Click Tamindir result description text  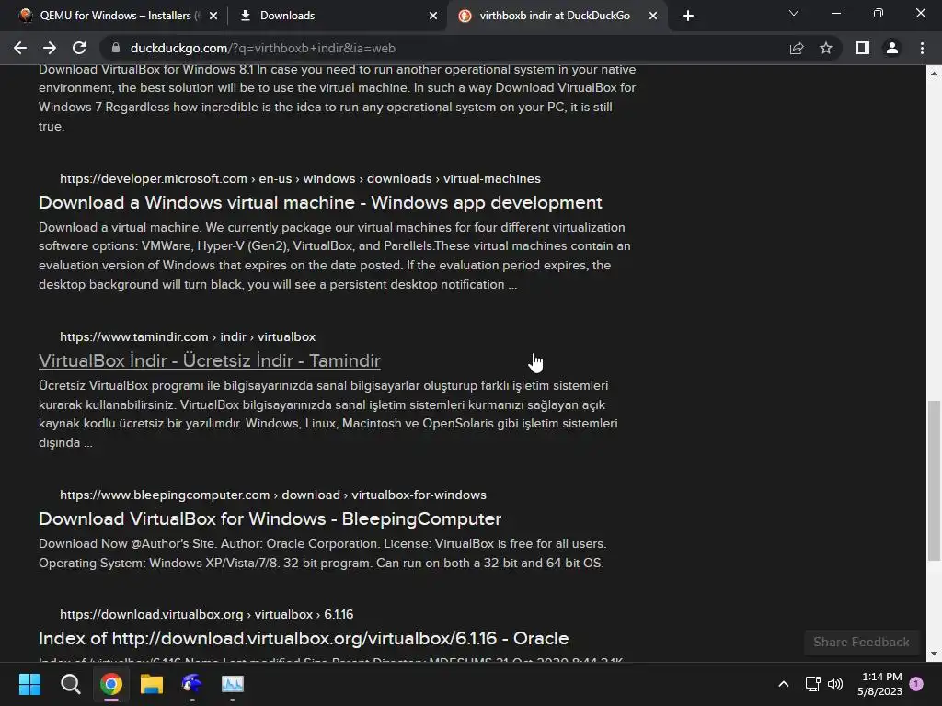[328, 414]
